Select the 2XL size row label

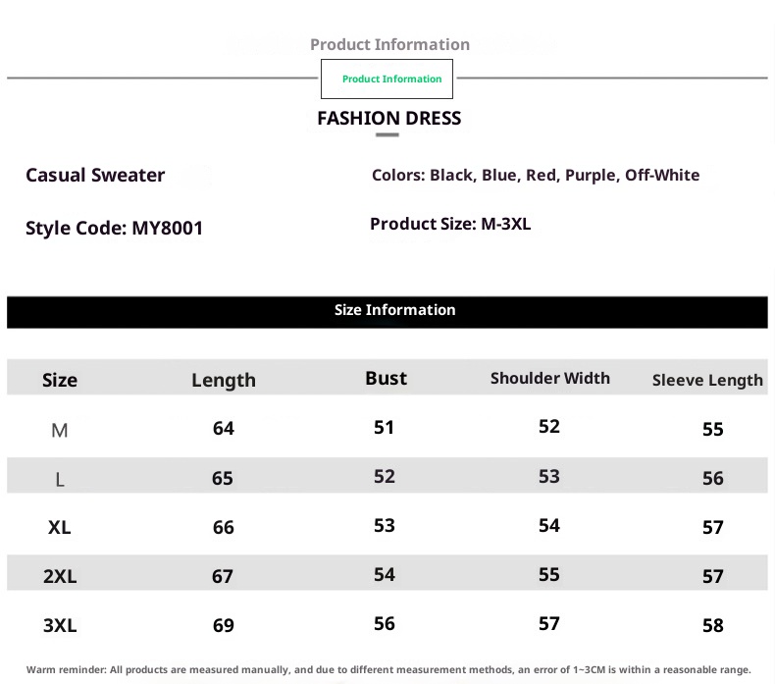(x=60, y=576)
